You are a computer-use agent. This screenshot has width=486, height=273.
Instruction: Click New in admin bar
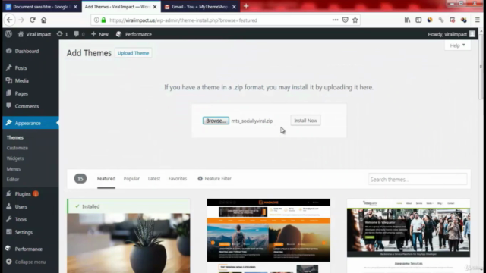[99, 34]
